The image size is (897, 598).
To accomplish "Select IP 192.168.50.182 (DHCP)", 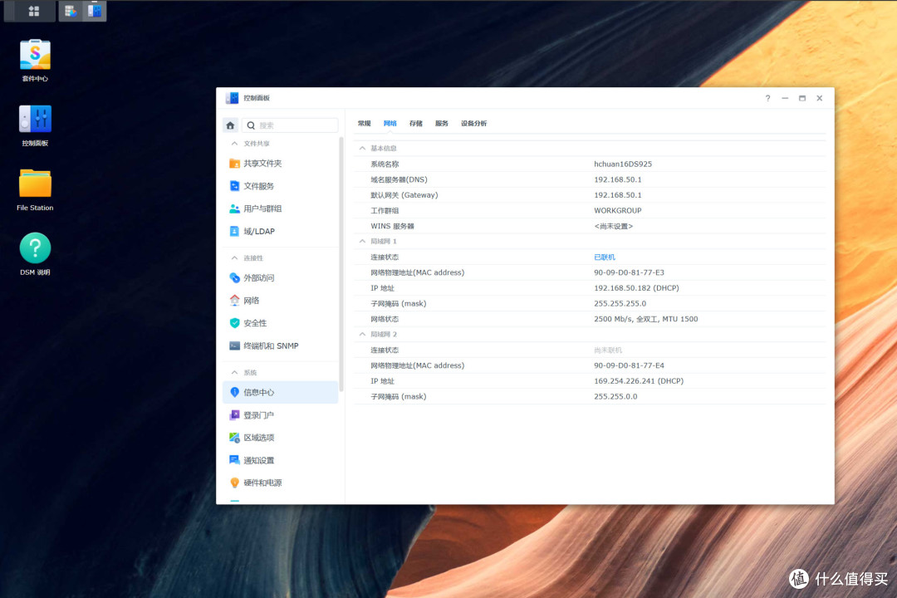I will 637,288.
